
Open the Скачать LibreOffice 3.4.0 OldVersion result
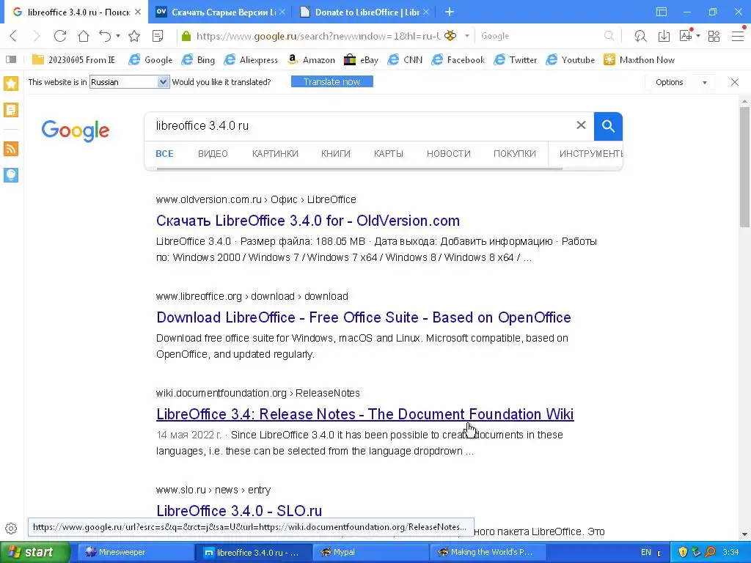[308, 221]
